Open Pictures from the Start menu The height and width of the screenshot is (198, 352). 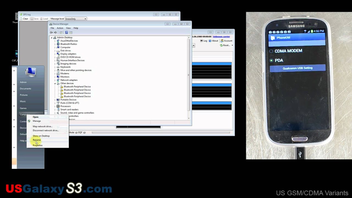click(24, 95)
